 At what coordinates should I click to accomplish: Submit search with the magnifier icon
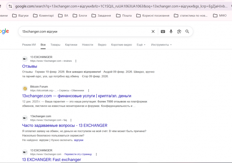[x=187, y=32]
